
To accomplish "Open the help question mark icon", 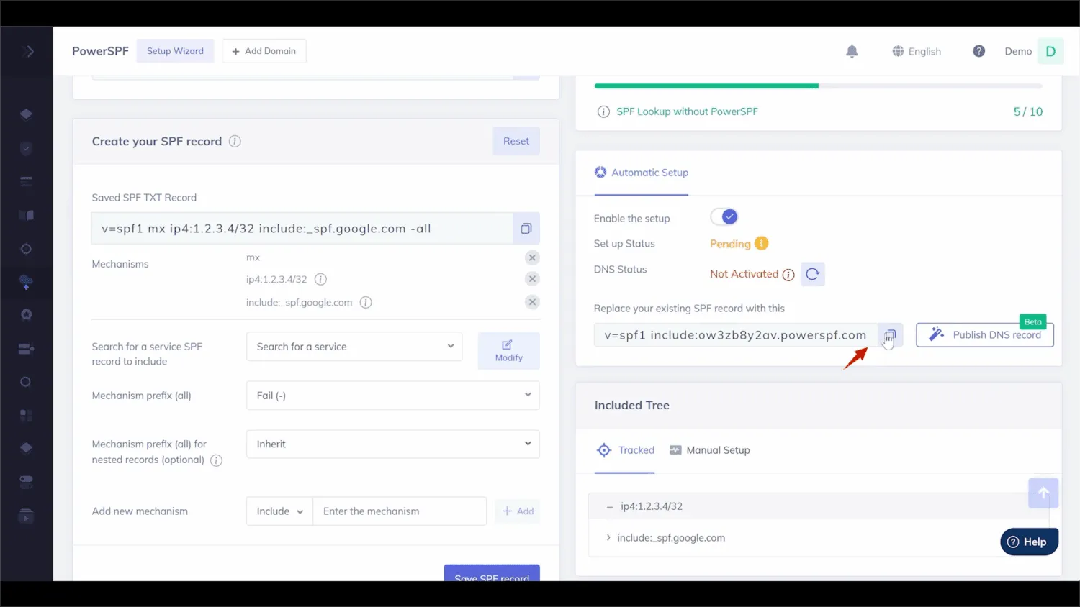I will 978,51.
